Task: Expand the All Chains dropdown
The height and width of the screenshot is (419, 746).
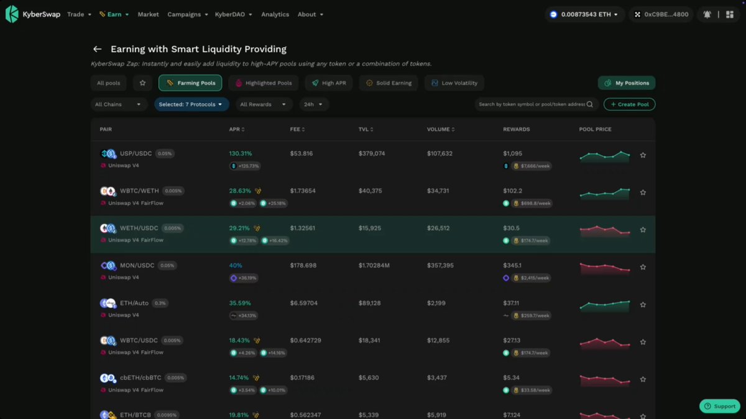Action: (x=119, y=104)
